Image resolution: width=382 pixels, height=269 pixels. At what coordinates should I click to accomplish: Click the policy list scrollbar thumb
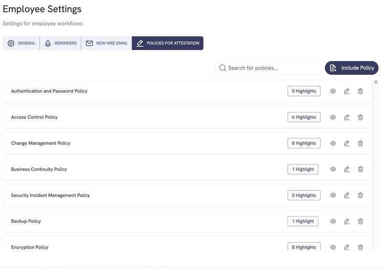click(x=376, y=82)
